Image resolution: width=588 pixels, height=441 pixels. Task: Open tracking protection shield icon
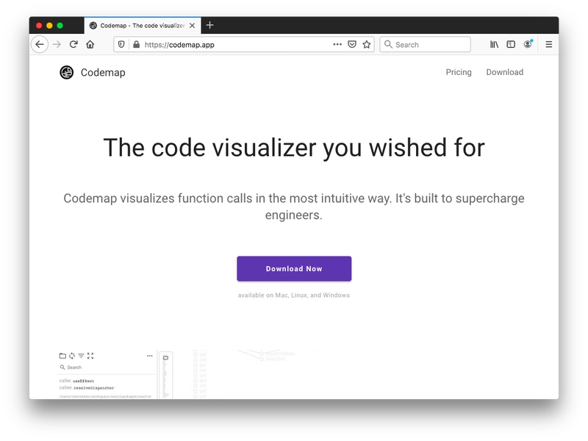point(121,45)
